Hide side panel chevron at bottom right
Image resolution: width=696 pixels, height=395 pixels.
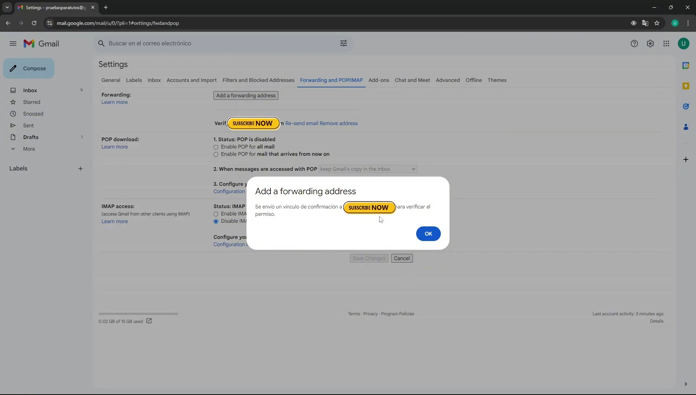click(686, 384)
